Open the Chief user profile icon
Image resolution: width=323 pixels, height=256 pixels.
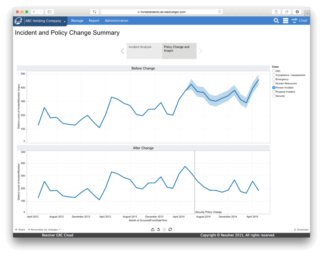(294, 20)
